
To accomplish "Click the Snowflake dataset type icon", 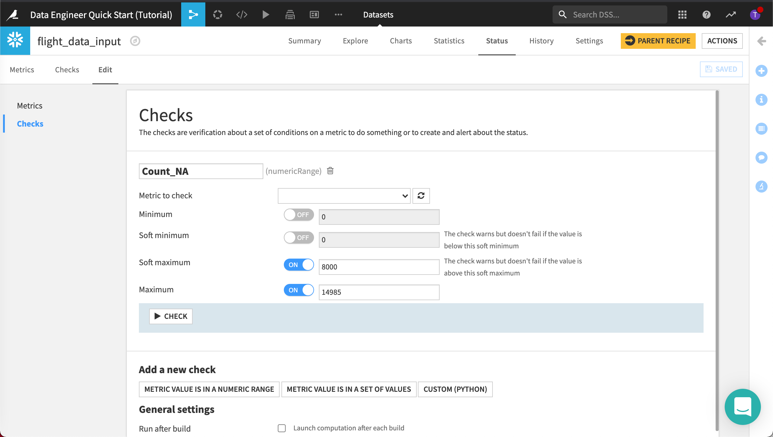I will tap(15, 40).
